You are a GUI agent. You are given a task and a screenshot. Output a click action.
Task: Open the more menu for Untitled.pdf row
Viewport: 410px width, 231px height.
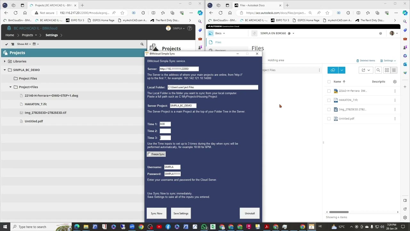click(395, 119)
